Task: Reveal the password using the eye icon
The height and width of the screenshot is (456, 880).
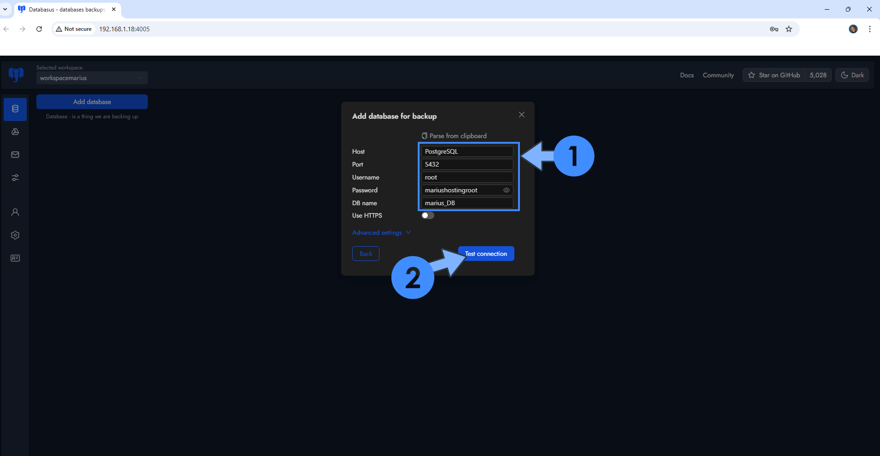Action: [x=506, y=190]
